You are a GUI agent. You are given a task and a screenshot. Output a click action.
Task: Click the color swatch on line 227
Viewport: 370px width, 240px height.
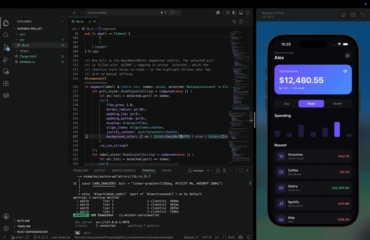pos(223,136)
